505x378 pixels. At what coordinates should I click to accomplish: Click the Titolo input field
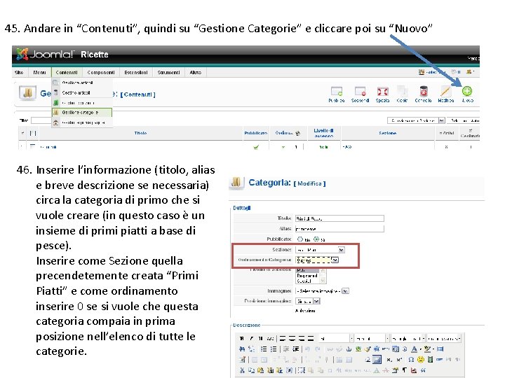(339, 218)
